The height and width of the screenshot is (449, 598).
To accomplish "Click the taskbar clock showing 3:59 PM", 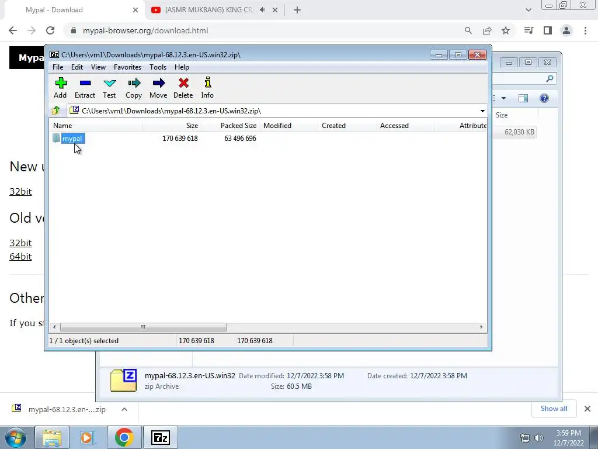I will coord(569,438).
